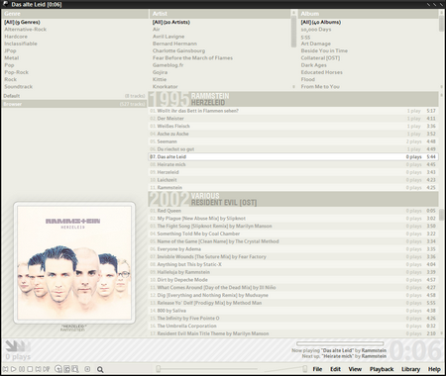Stop playback with the square Stop icon
Screen dimensions: 446x376
click(x=30, y=369)
